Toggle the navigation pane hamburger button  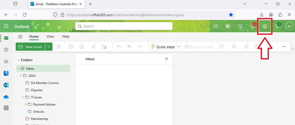coord(20,37)
